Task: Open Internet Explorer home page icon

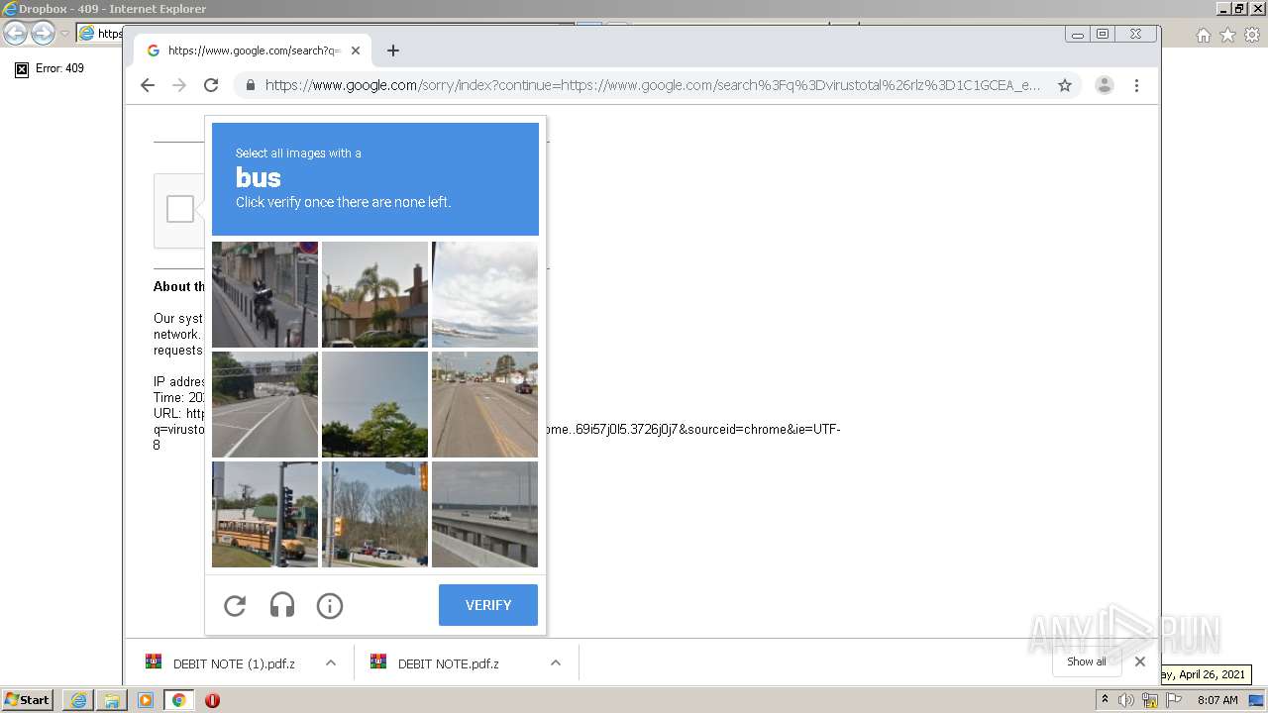Action: click(1203, 35)
